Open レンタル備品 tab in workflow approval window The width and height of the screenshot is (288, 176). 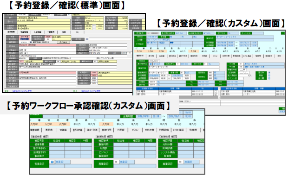coord(178,130)
